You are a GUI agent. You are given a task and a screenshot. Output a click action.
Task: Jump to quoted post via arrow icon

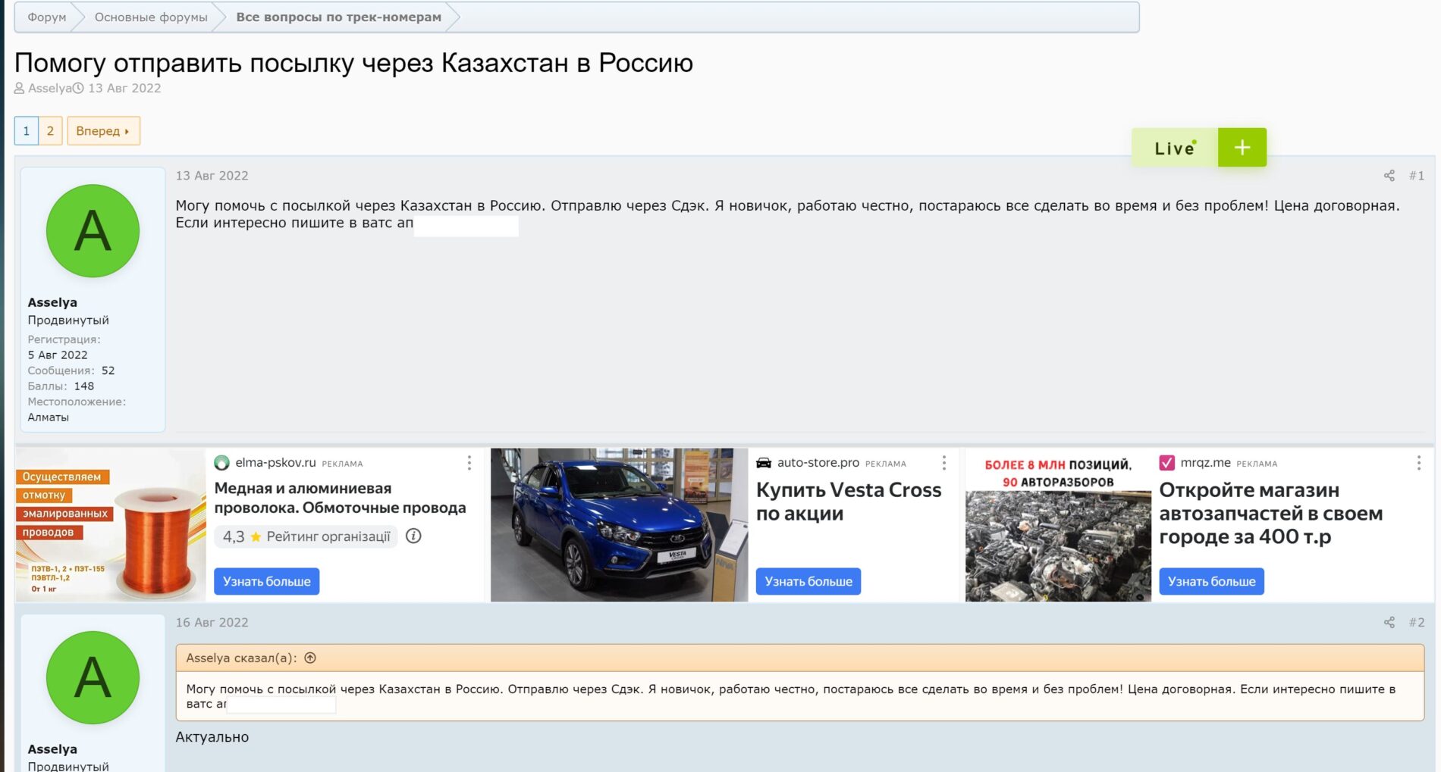310,658
